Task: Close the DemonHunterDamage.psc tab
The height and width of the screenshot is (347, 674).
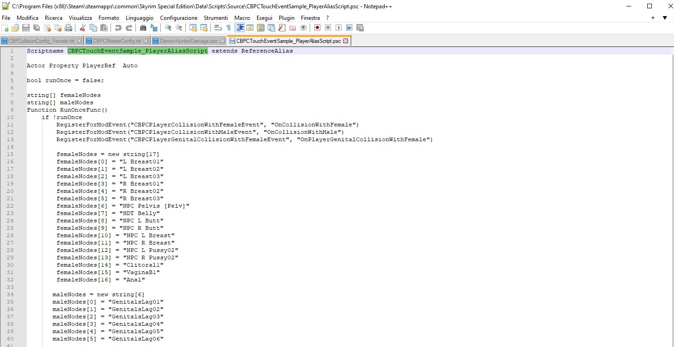Action: [x=222, y=41]
